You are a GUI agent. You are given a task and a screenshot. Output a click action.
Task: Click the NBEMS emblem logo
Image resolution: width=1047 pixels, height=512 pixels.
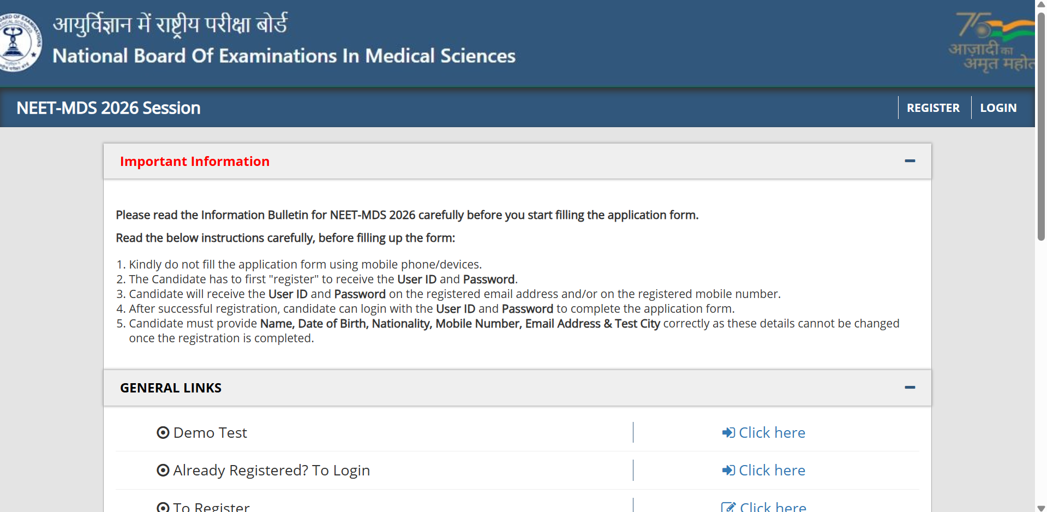coord(20,43)
